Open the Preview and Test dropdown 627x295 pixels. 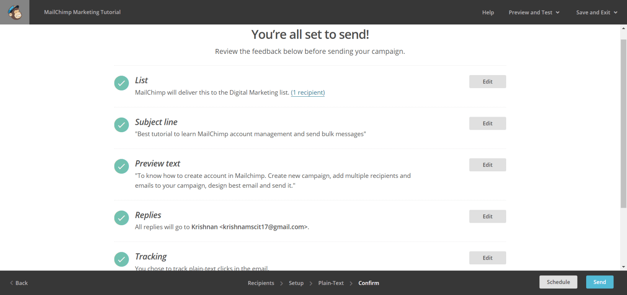pyautogui.click(x=534, y=12)
